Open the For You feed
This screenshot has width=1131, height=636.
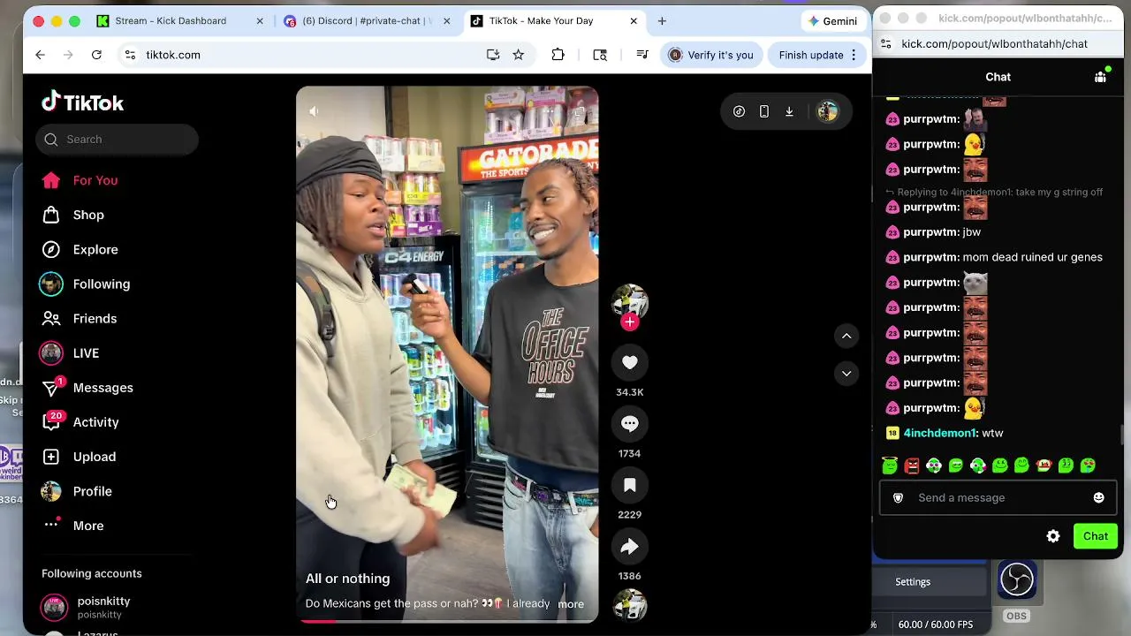(80, 180)
